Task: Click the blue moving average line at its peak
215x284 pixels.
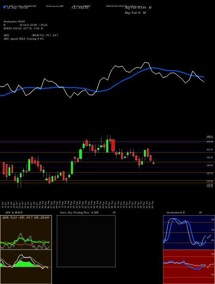Action: click(x=153, y=68)
